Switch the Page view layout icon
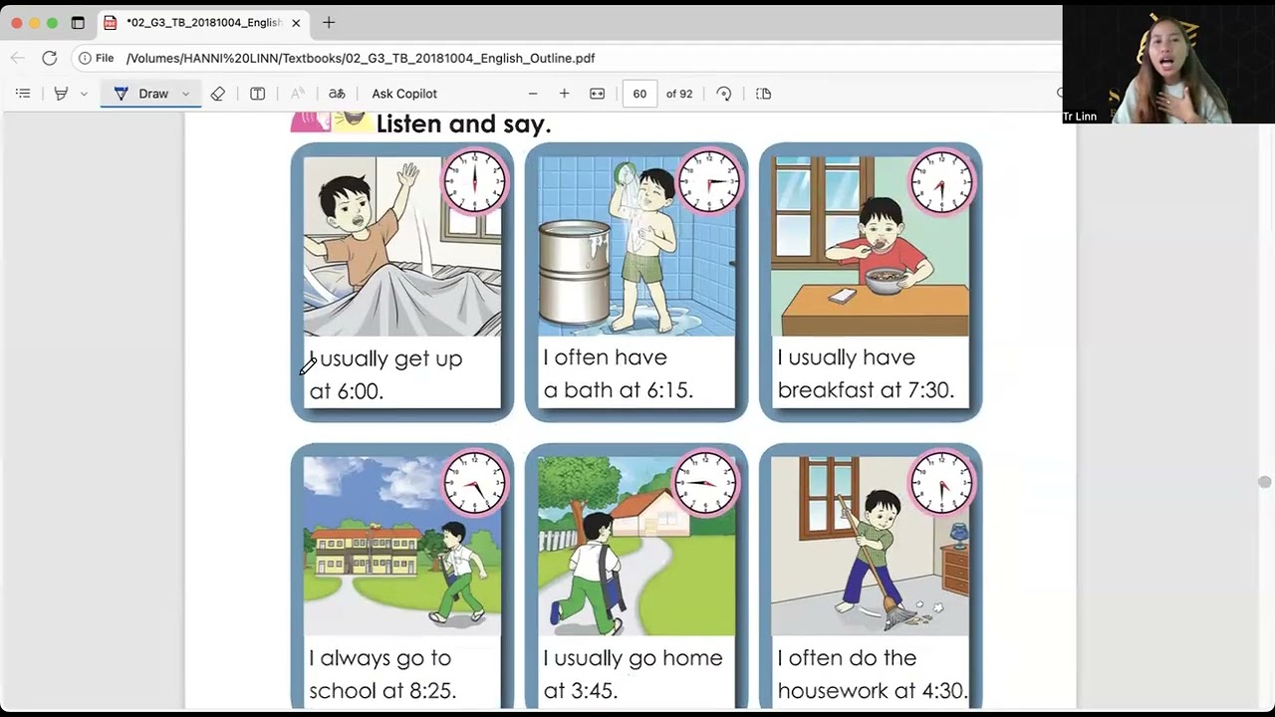This screenshot has height=717, width=1275. (764, 94)
